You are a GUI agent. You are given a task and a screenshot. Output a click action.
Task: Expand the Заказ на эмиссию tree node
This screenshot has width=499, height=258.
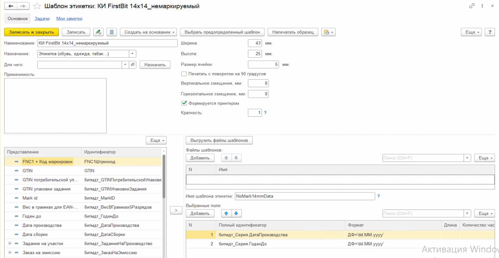click(10, 252)
